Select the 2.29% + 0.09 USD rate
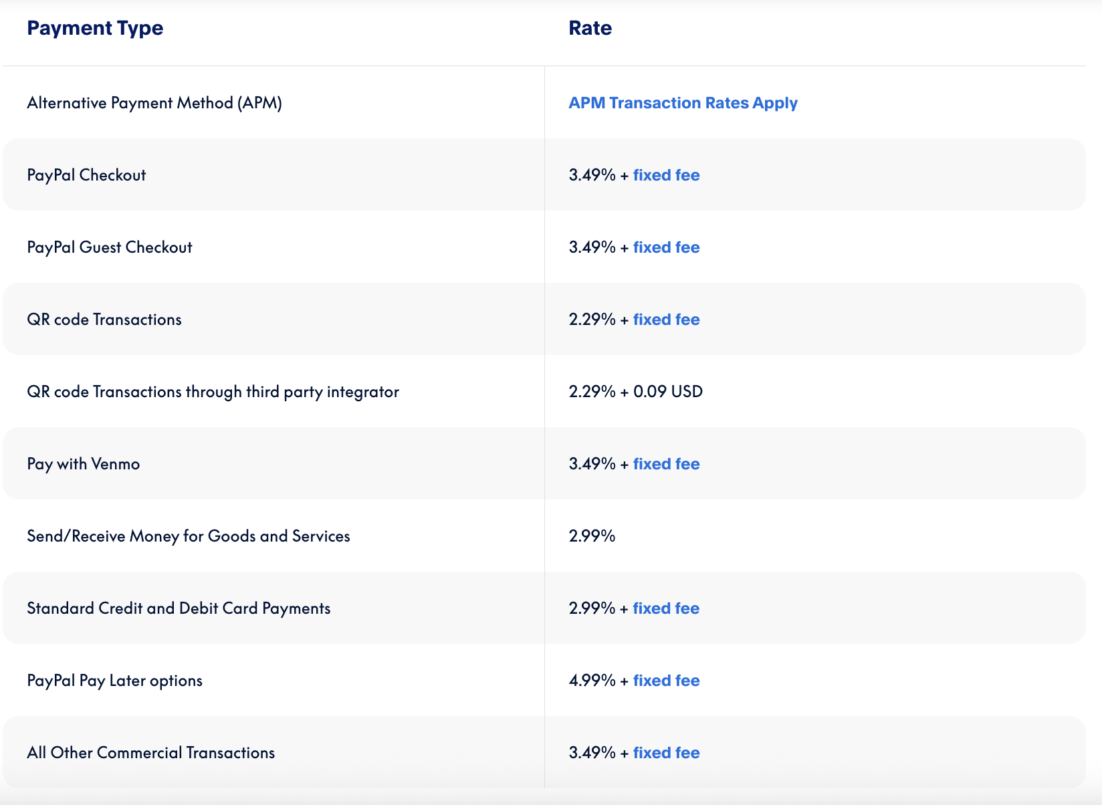Viewport: 1102px width, 805px height. [x=635, y=392]
